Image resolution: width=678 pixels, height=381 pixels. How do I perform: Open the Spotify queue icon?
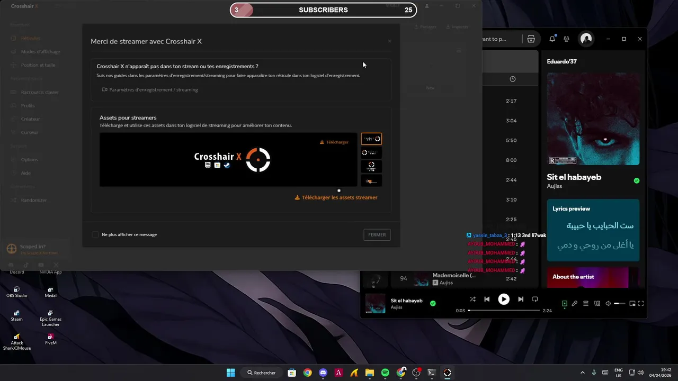tap(586, 304)
